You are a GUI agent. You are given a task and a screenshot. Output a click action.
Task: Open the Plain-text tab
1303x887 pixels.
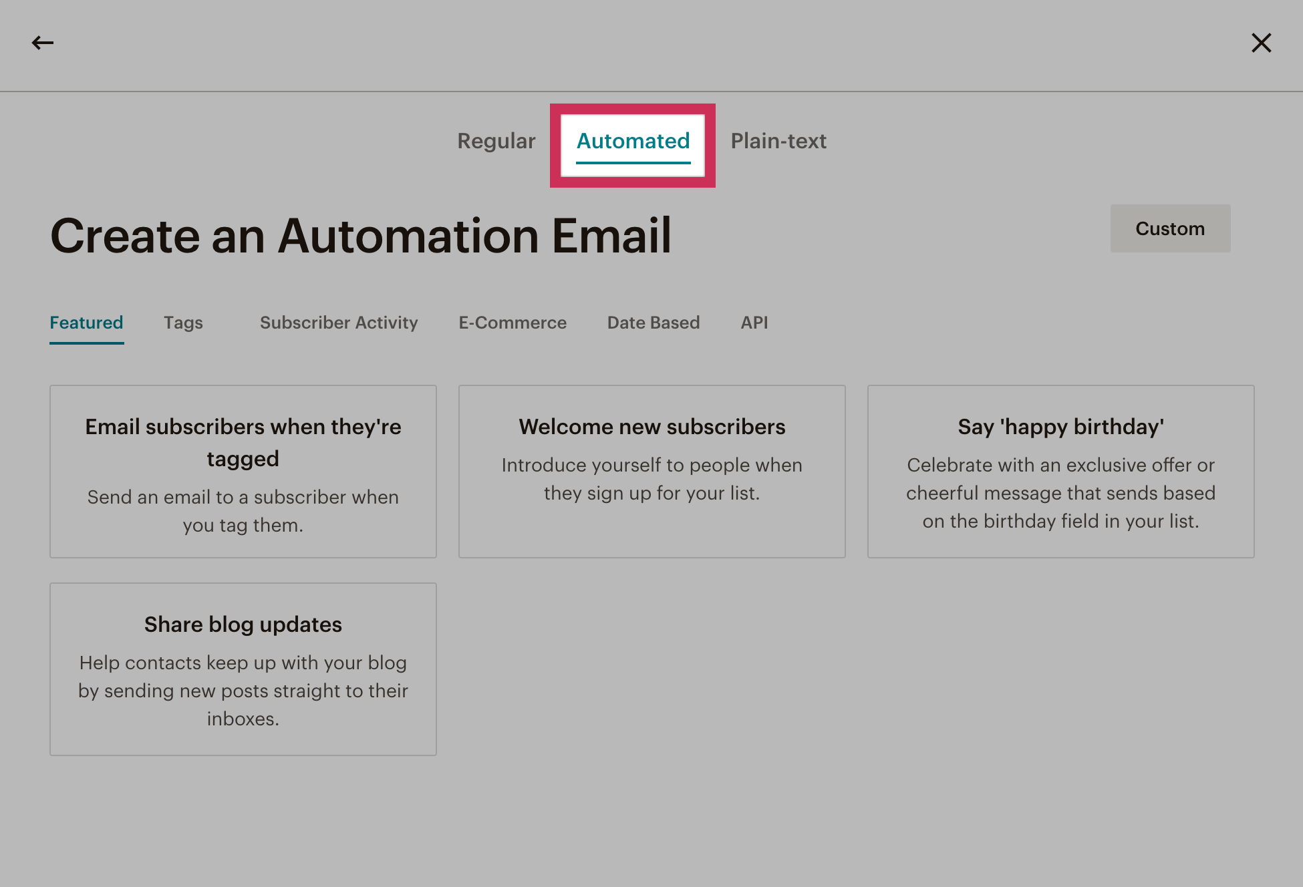778,142
